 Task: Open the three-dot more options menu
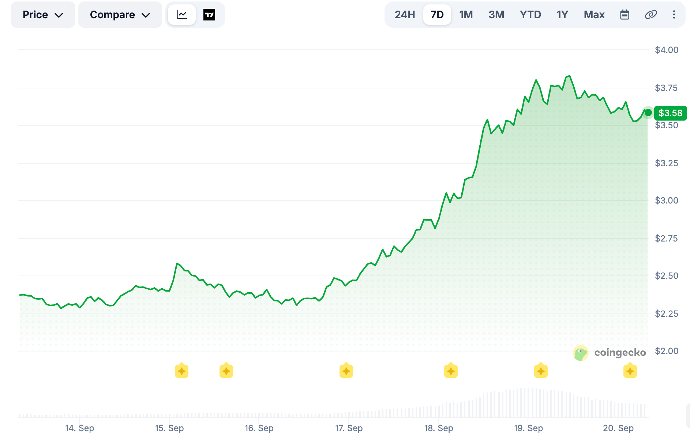(x=674, y=15)
